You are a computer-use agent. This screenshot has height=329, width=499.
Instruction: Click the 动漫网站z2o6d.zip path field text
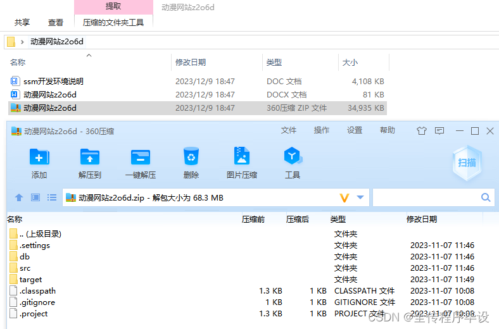151,198
